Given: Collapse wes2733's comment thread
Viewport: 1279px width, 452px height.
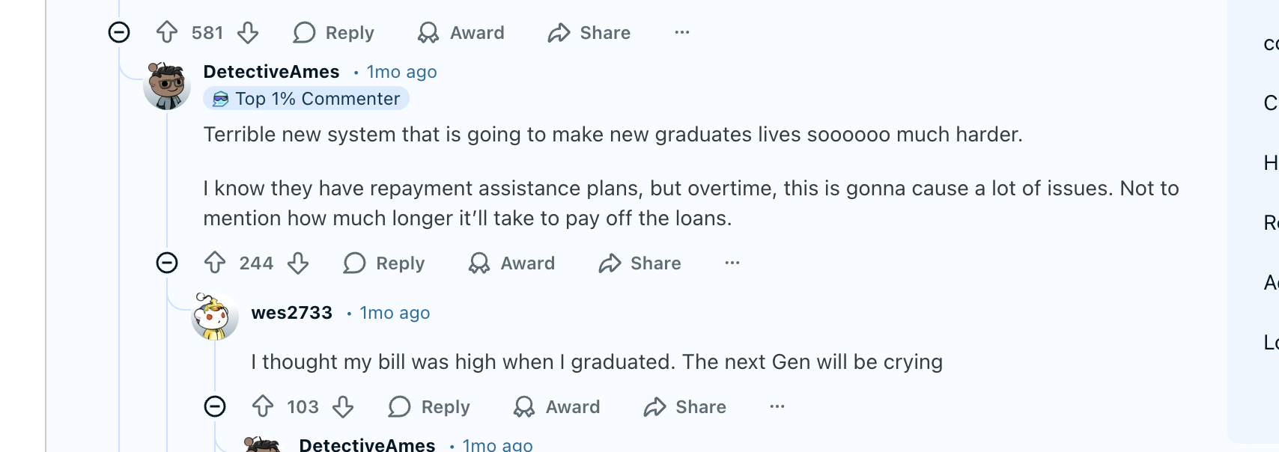Looking at the screenshot, I should [x=215, y=406].
